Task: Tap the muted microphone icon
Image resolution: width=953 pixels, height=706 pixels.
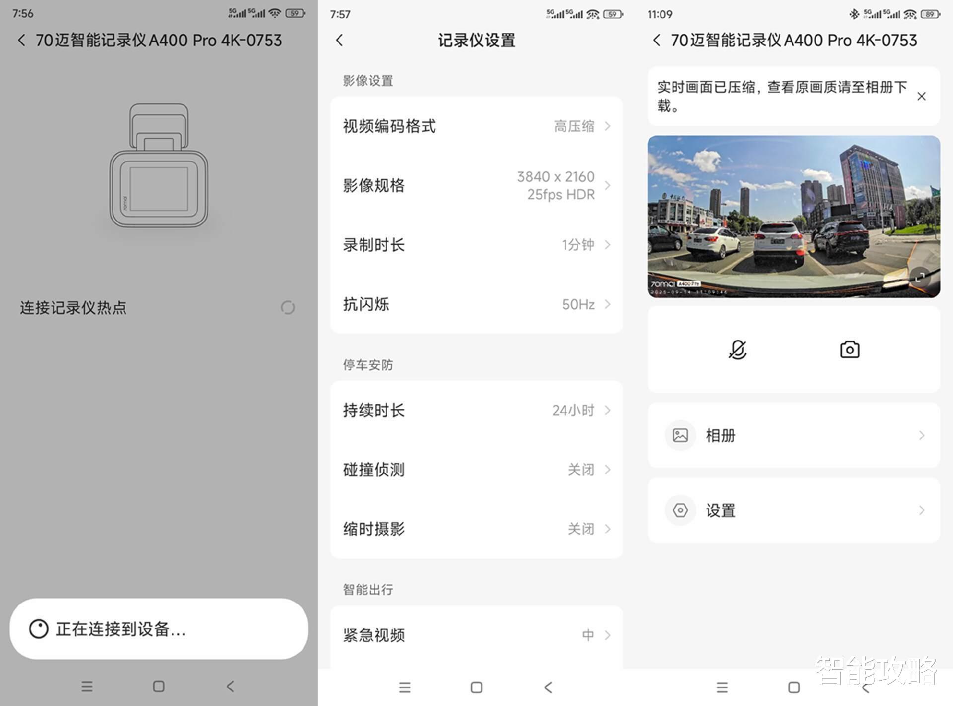Action: pyautogui.click(x=738, y=350)
